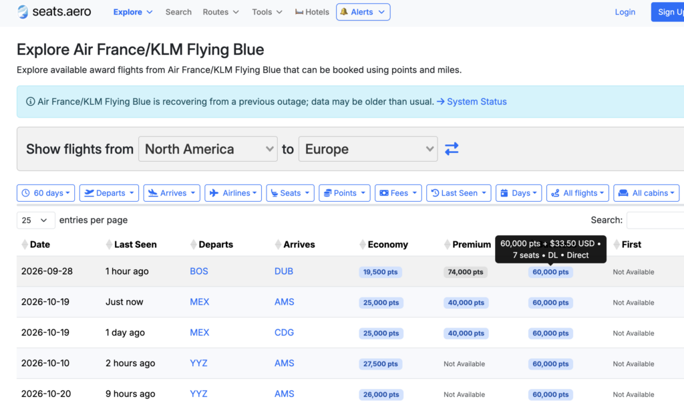Image resolution: width=684 pixels, height=405 pixels.
Task: Click the 74,000 pts premium badge
Action: 466,272
